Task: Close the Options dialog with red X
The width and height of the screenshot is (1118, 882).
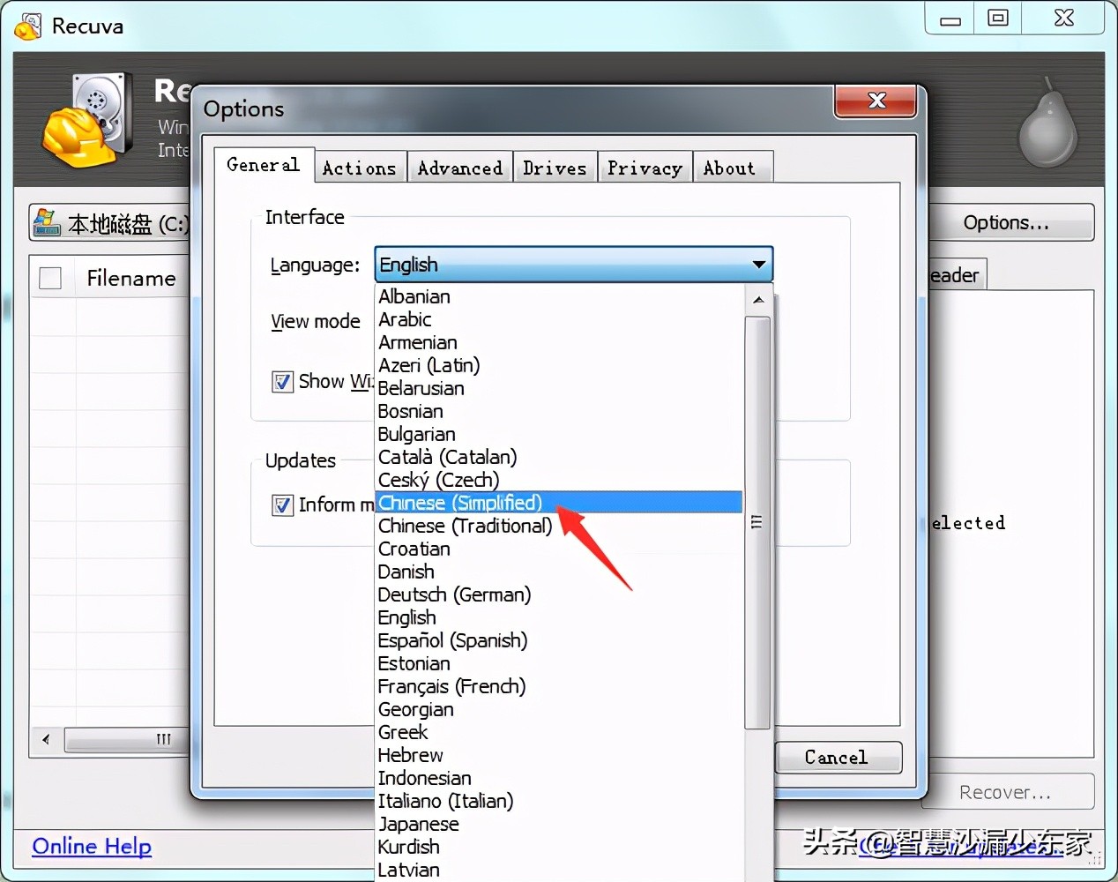Action: click(x=876, y=101)
